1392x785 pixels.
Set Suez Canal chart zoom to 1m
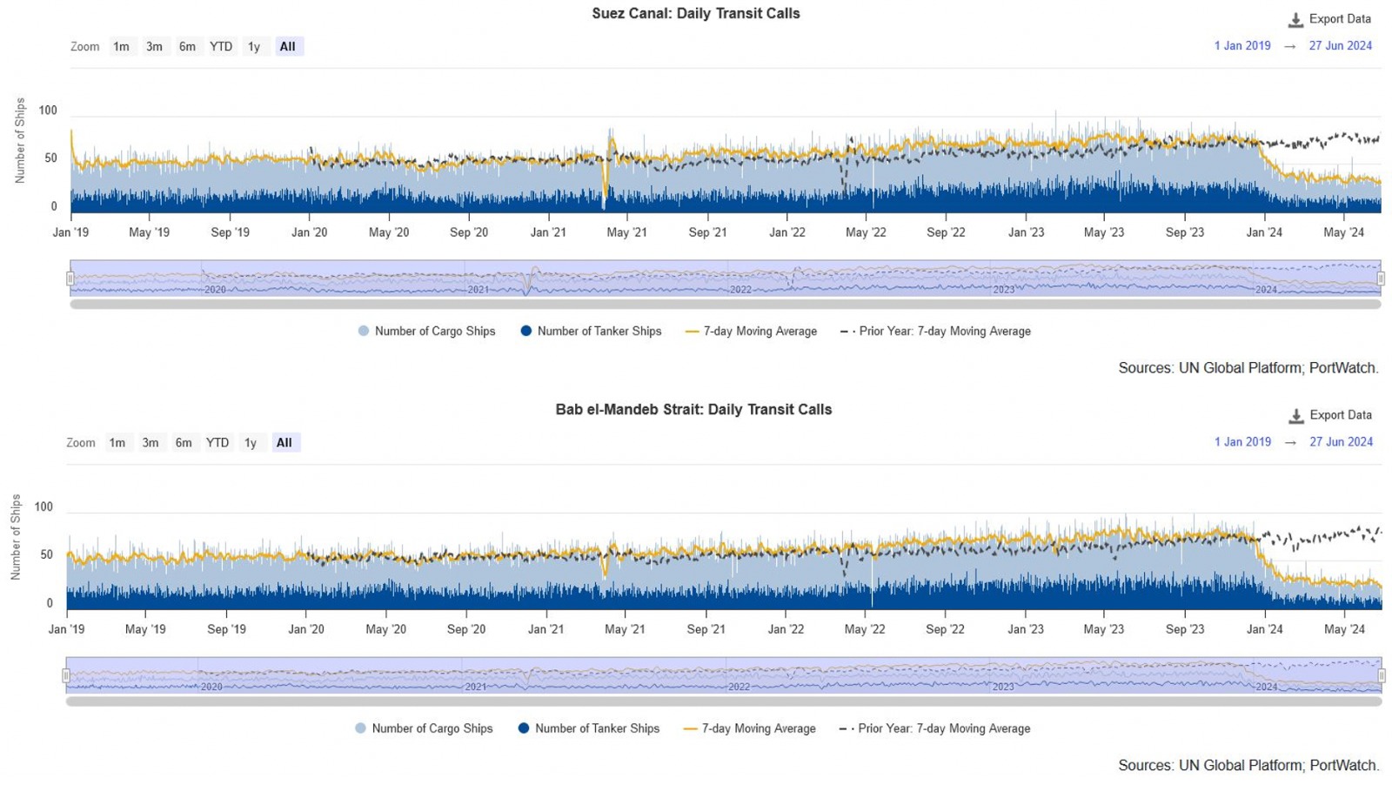point(121,47)
